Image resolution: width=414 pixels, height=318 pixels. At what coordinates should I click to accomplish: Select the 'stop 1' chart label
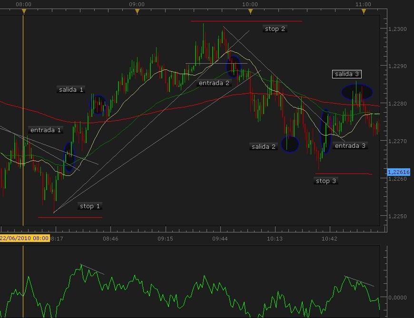click(x=90, y=206)
